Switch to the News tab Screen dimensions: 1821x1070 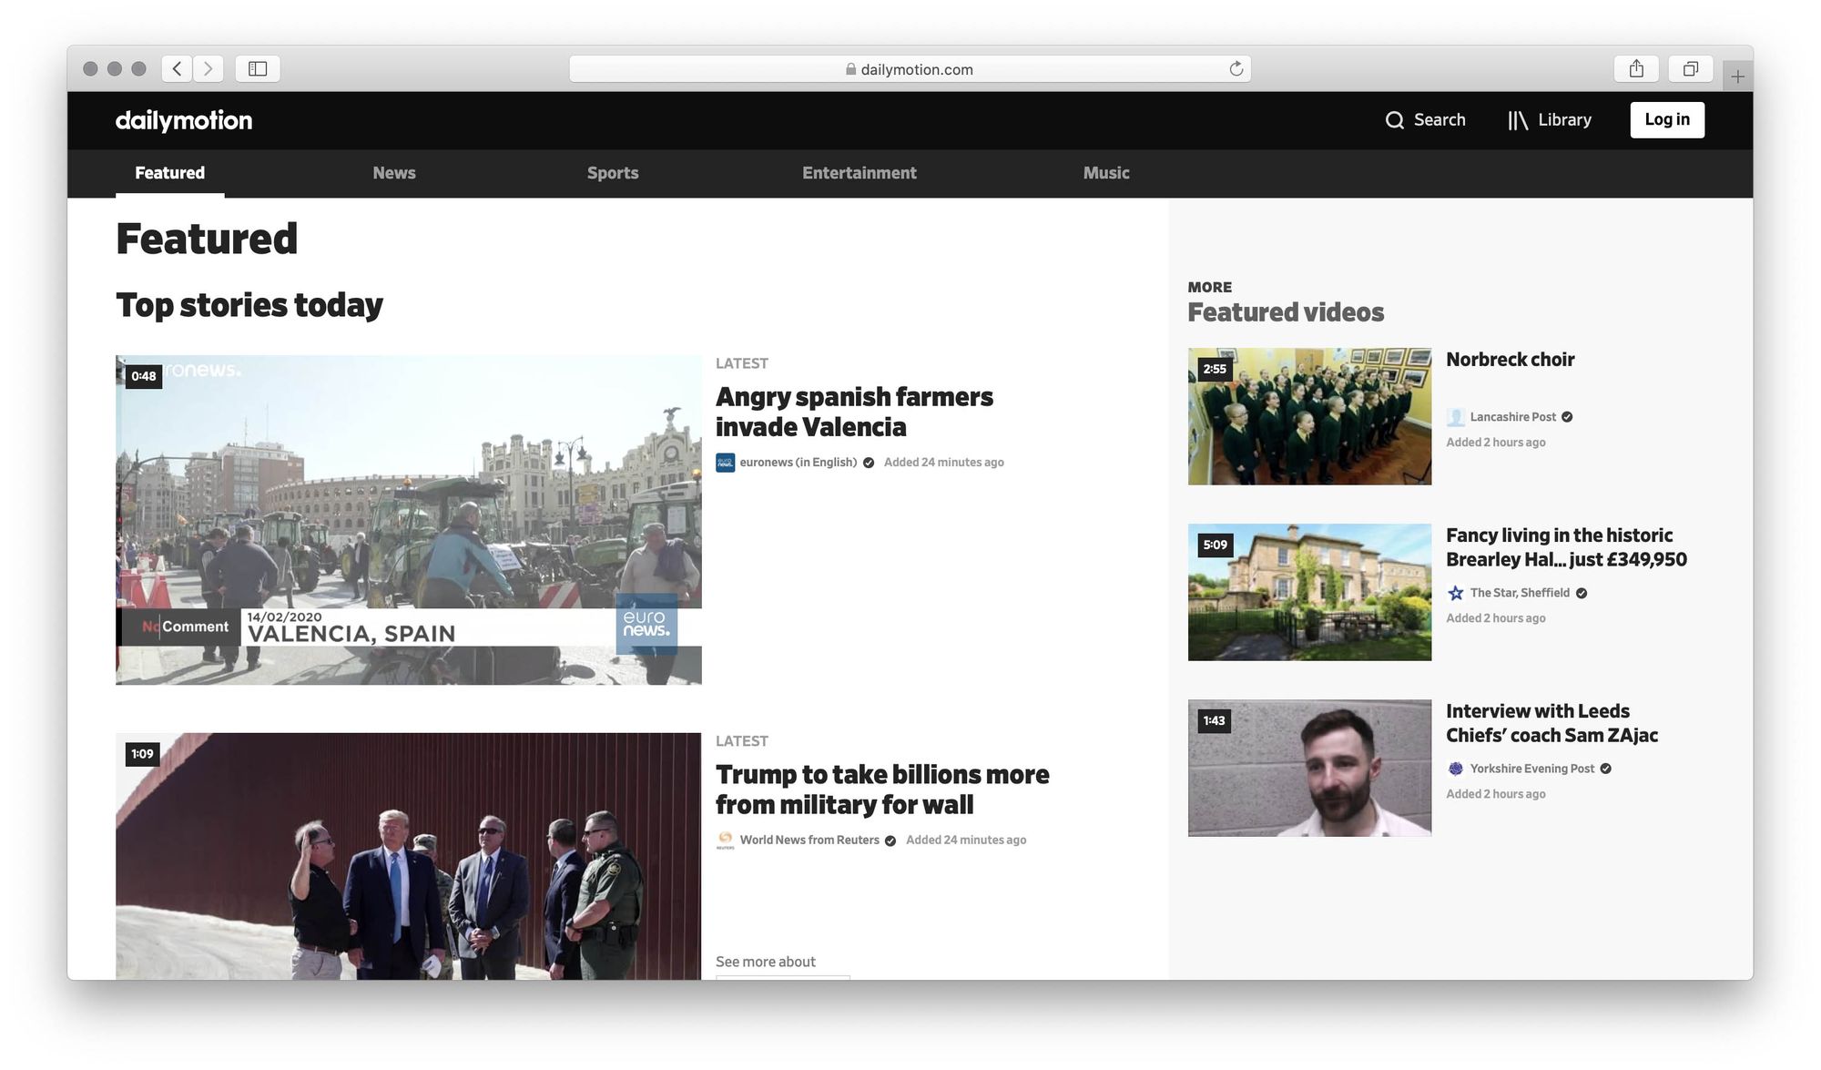(393, 173)
